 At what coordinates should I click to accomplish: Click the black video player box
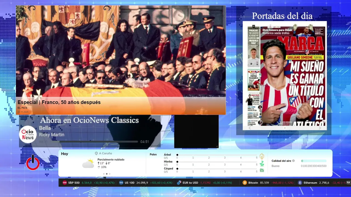coord(196,132)
